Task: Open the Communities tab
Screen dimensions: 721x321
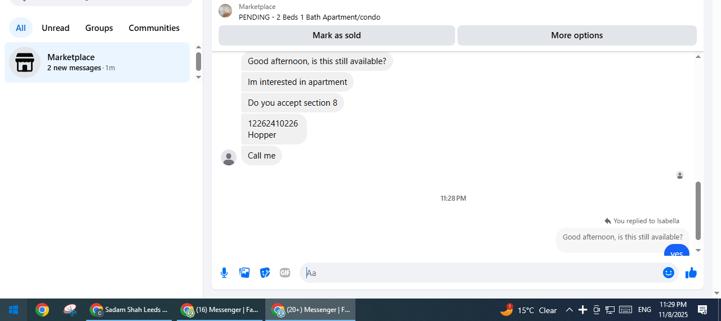Action: click(154, 28)
